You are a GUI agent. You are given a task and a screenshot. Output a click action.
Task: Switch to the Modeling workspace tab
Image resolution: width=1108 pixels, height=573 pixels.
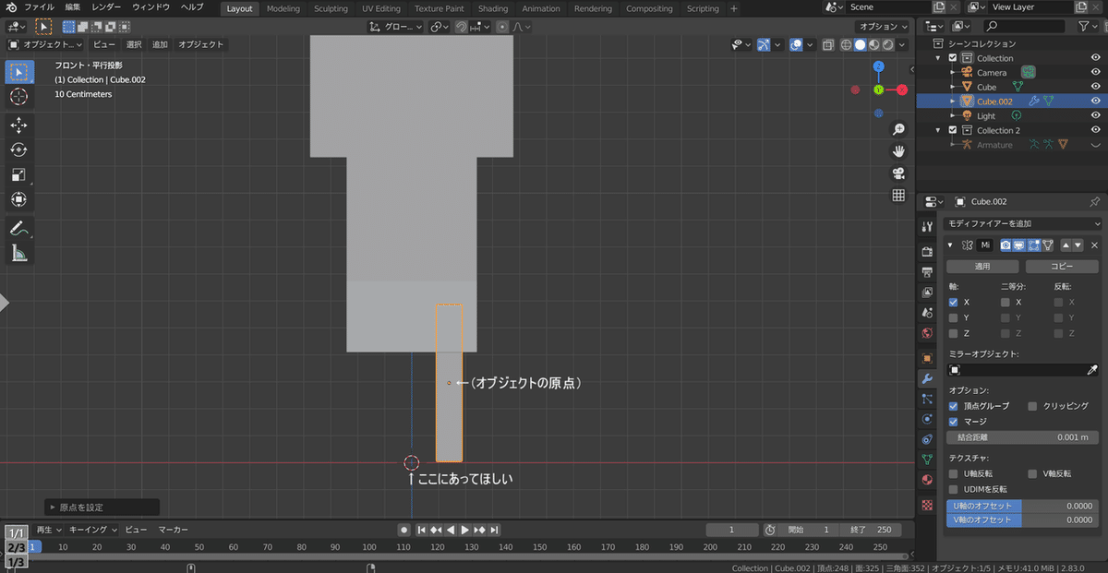[283, 8]
